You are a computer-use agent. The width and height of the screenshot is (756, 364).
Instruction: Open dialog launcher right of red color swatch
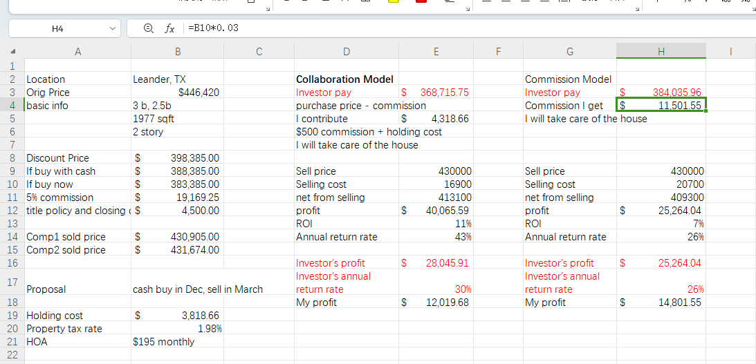pyautogui.click(x=468, y=8)
